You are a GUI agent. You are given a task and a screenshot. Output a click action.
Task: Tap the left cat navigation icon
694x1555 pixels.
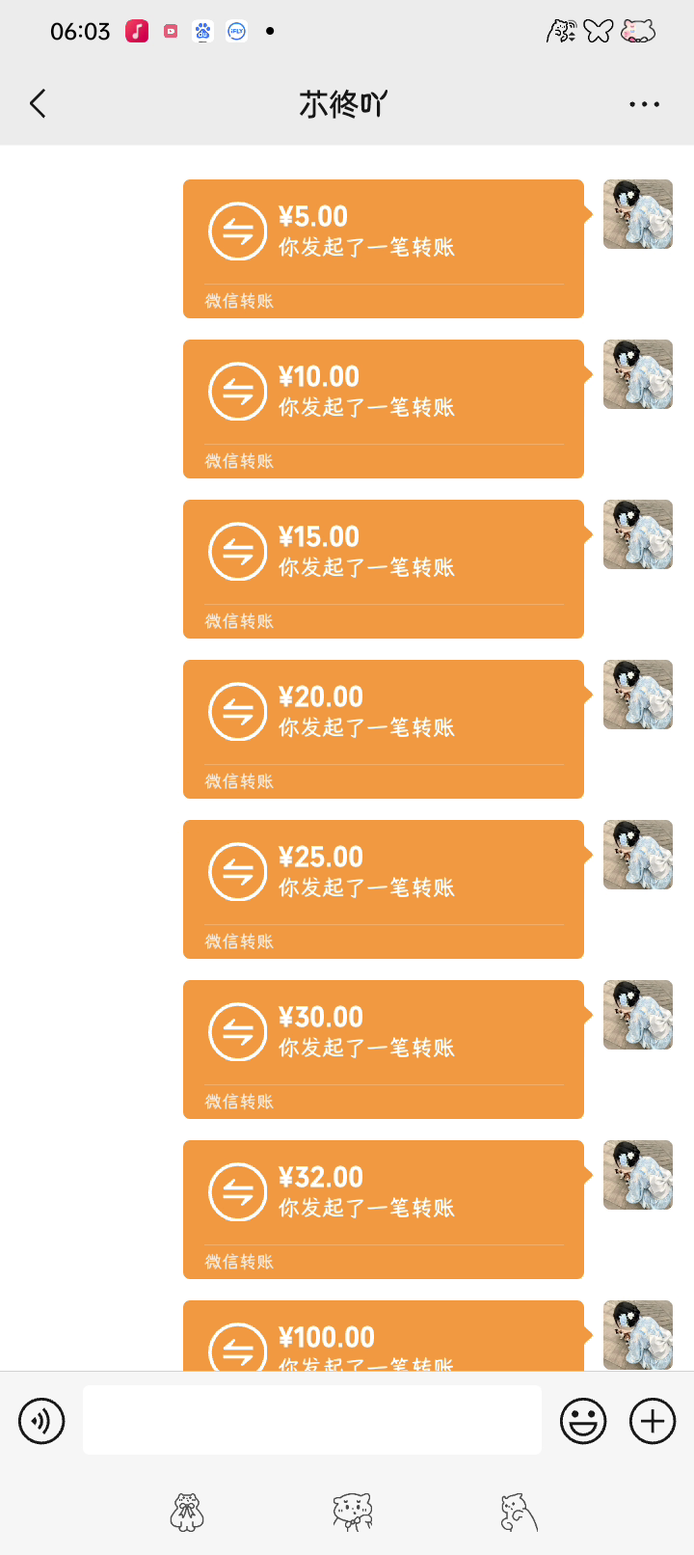[187, 1513]
